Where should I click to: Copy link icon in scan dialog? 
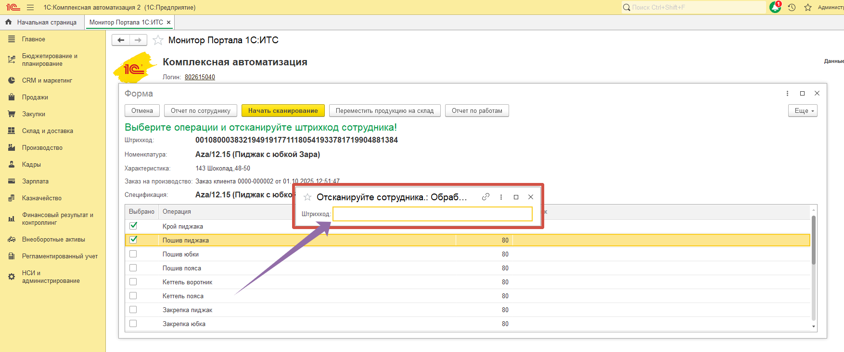pyautogui.click(x=486, y=197)
